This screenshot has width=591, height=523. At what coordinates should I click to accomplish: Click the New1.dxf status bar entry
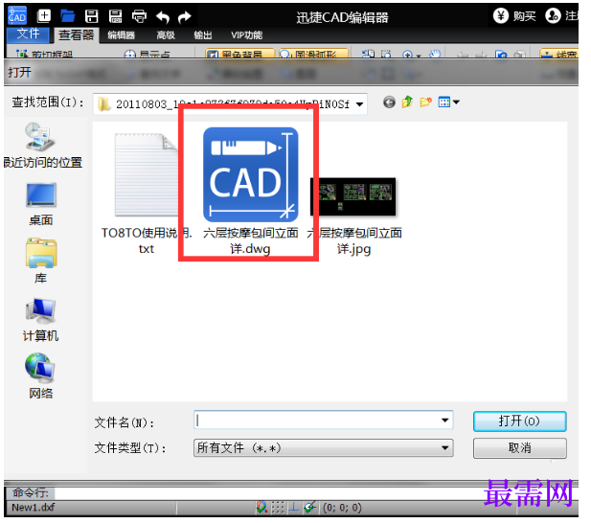34,508
